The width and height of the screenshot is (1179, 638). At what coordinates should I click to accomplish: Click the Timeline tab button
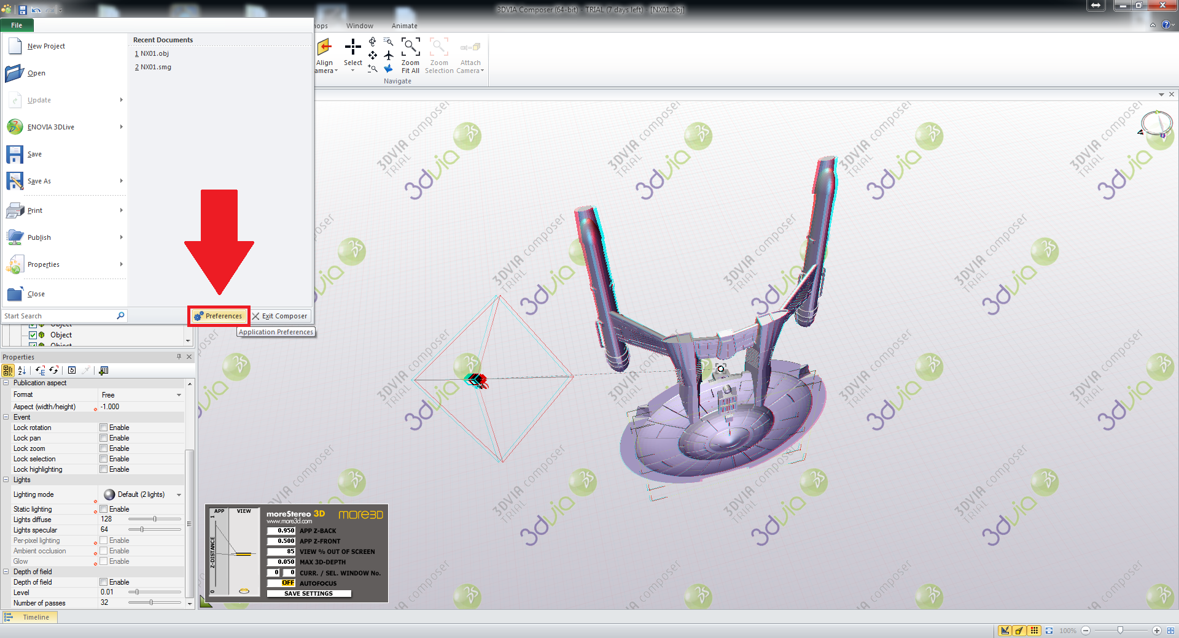pyautogui.click(x=29, y=617)
